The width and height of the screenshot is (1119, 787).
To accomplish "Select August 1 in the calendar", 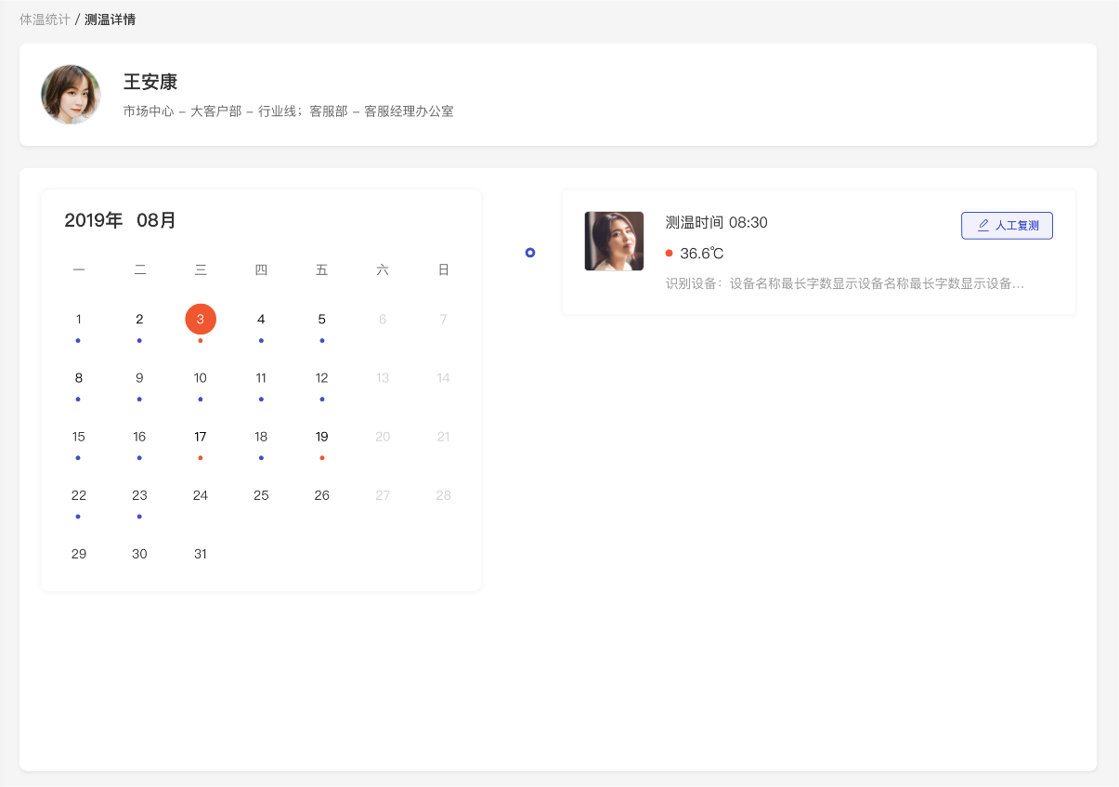I will click(x=79, y=319).
